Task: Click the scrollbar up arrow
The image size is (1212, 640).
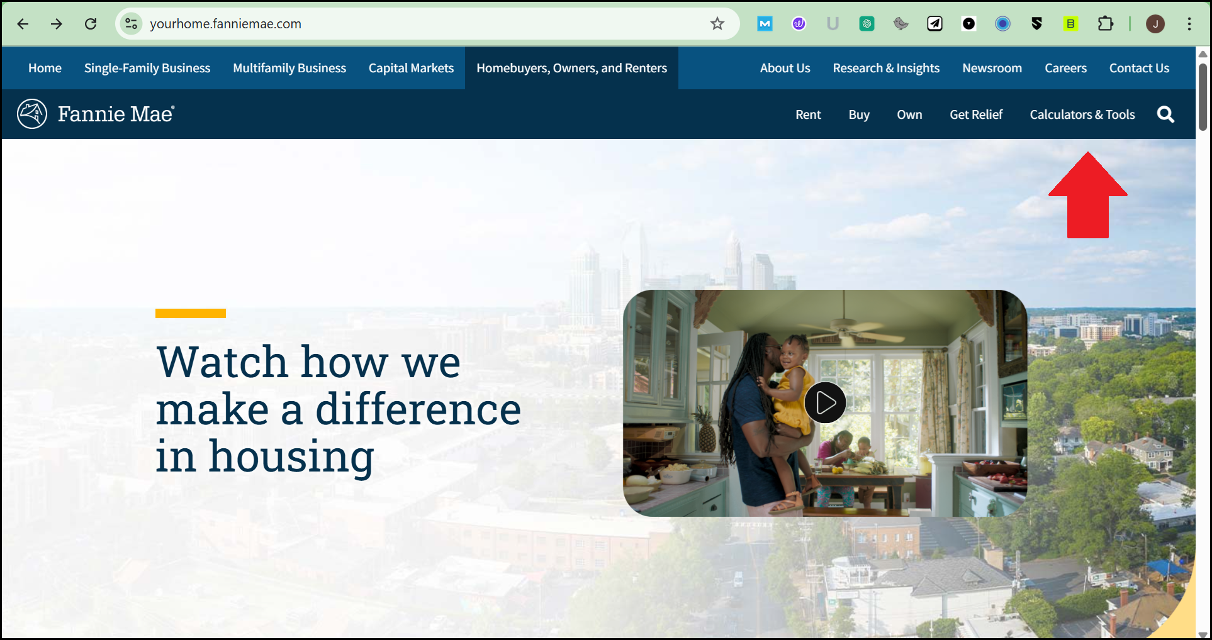Action: coord(1203,54)
